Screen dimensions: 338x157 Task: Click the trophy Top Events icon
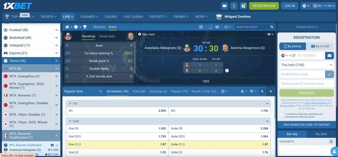pos(7,17)
